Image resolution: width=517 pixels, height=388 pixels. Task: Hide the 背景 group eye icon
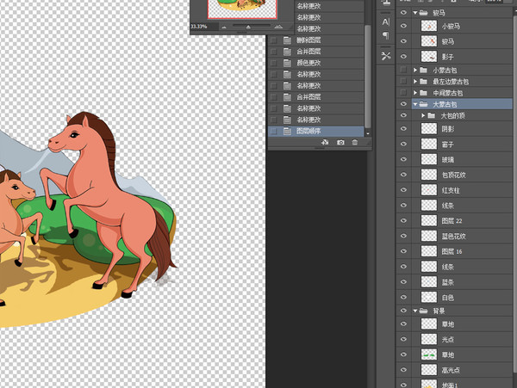pos(403,311)
